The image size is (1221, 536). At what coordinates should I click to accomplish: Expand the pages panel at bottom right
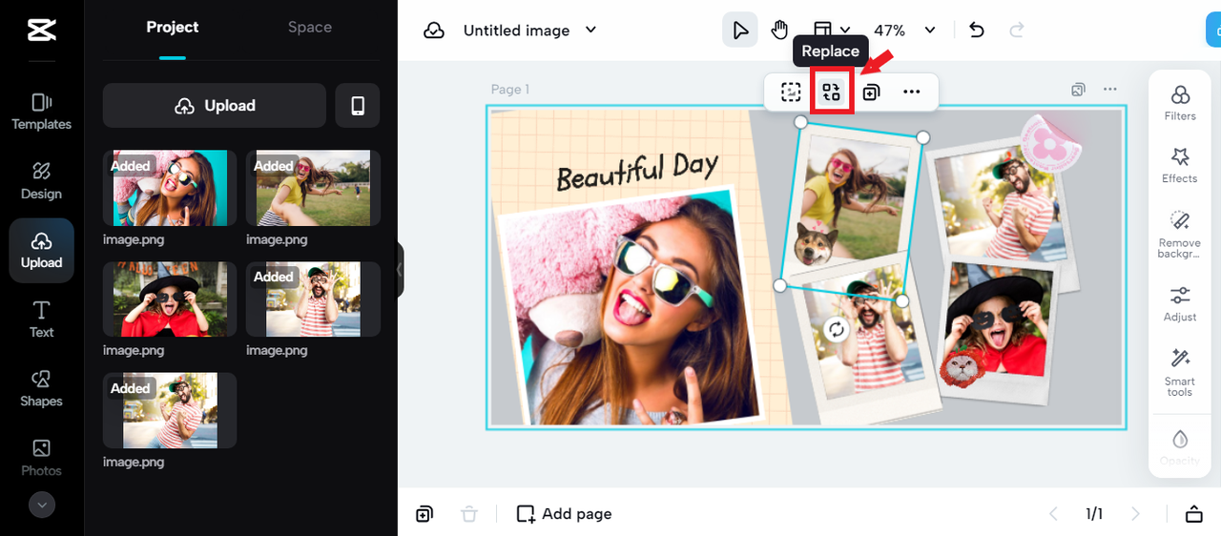(x=1193, y=514)
